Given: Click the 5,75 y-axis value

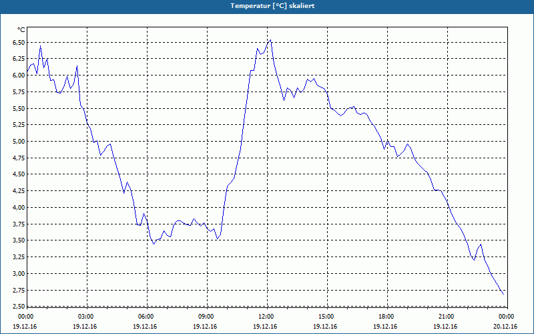Looking at the screenshot, I should pos(19,92).
